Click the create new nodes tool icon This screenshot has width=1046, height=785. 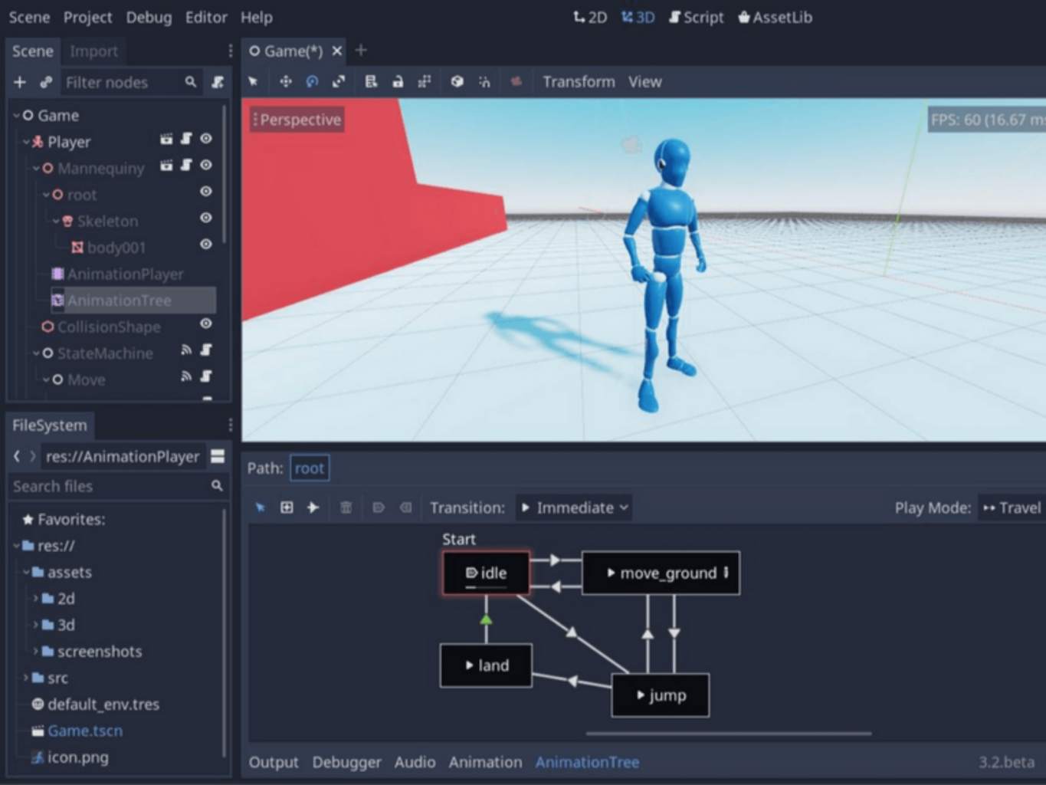tap(287, 507)
